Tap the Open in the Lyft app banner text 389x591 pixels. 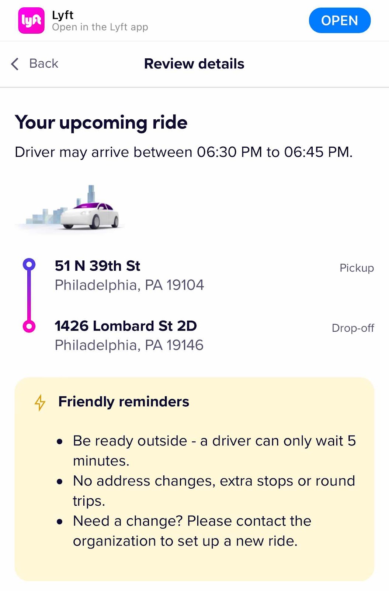tap(100, 27)
